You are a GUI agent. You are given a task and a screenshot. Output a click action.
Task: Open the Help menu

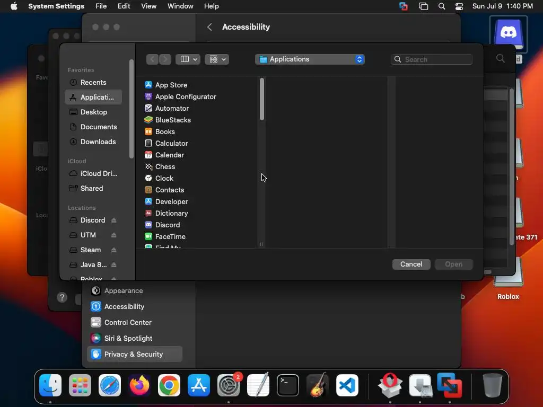pos(211,6)
